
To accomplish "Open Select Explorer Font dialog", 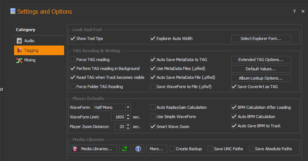I will (x=261, y=38).
